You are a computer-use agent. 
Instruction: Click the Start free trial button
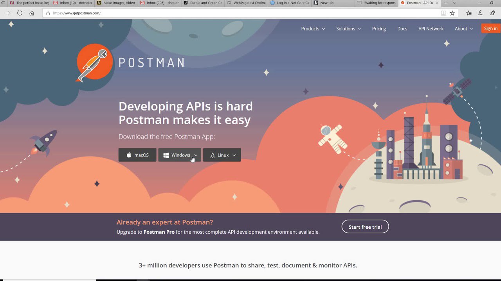click(x=365, y=227)
